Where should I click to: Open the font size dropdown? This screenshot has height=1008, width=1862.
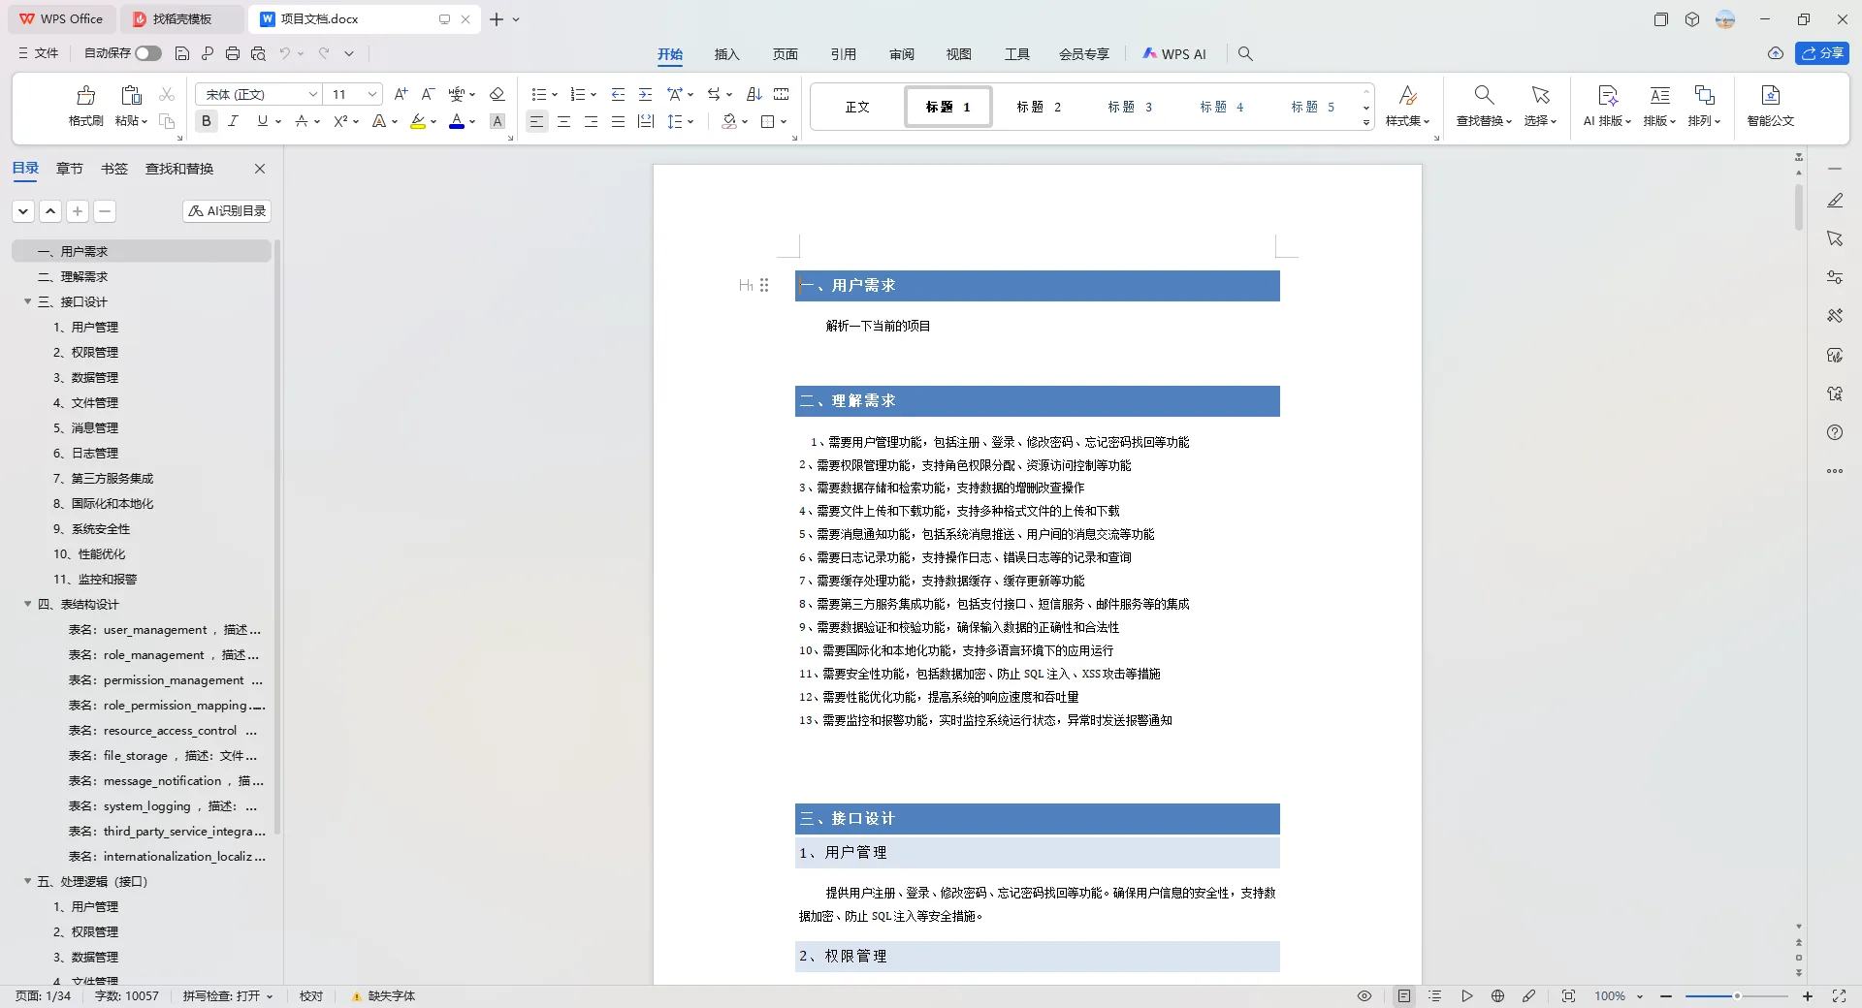371,94
